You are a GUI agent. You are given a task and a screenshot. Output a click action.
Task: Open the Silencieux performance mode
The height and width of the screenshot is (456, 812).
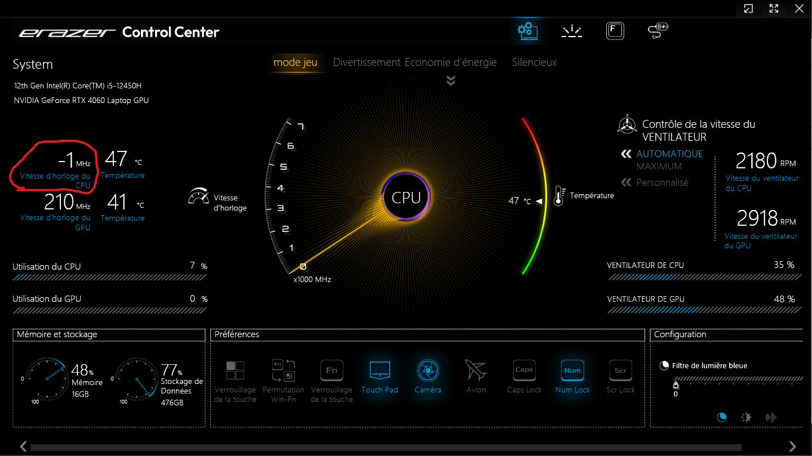pyautogui.click(x=534, y=62)
